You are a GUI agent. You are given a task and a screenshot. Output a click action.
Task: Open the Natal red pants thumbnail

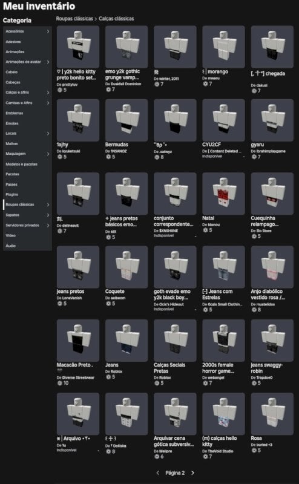click(223, 194)
